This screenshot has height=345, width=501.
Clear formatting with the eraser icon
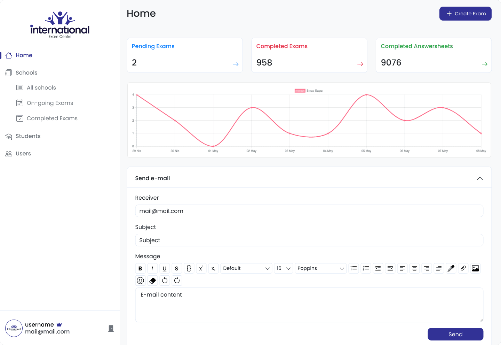click(152, 281)
